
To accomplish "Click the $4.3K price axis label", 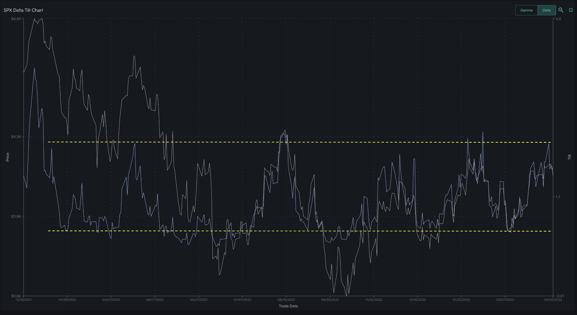I will click(16, 137).
